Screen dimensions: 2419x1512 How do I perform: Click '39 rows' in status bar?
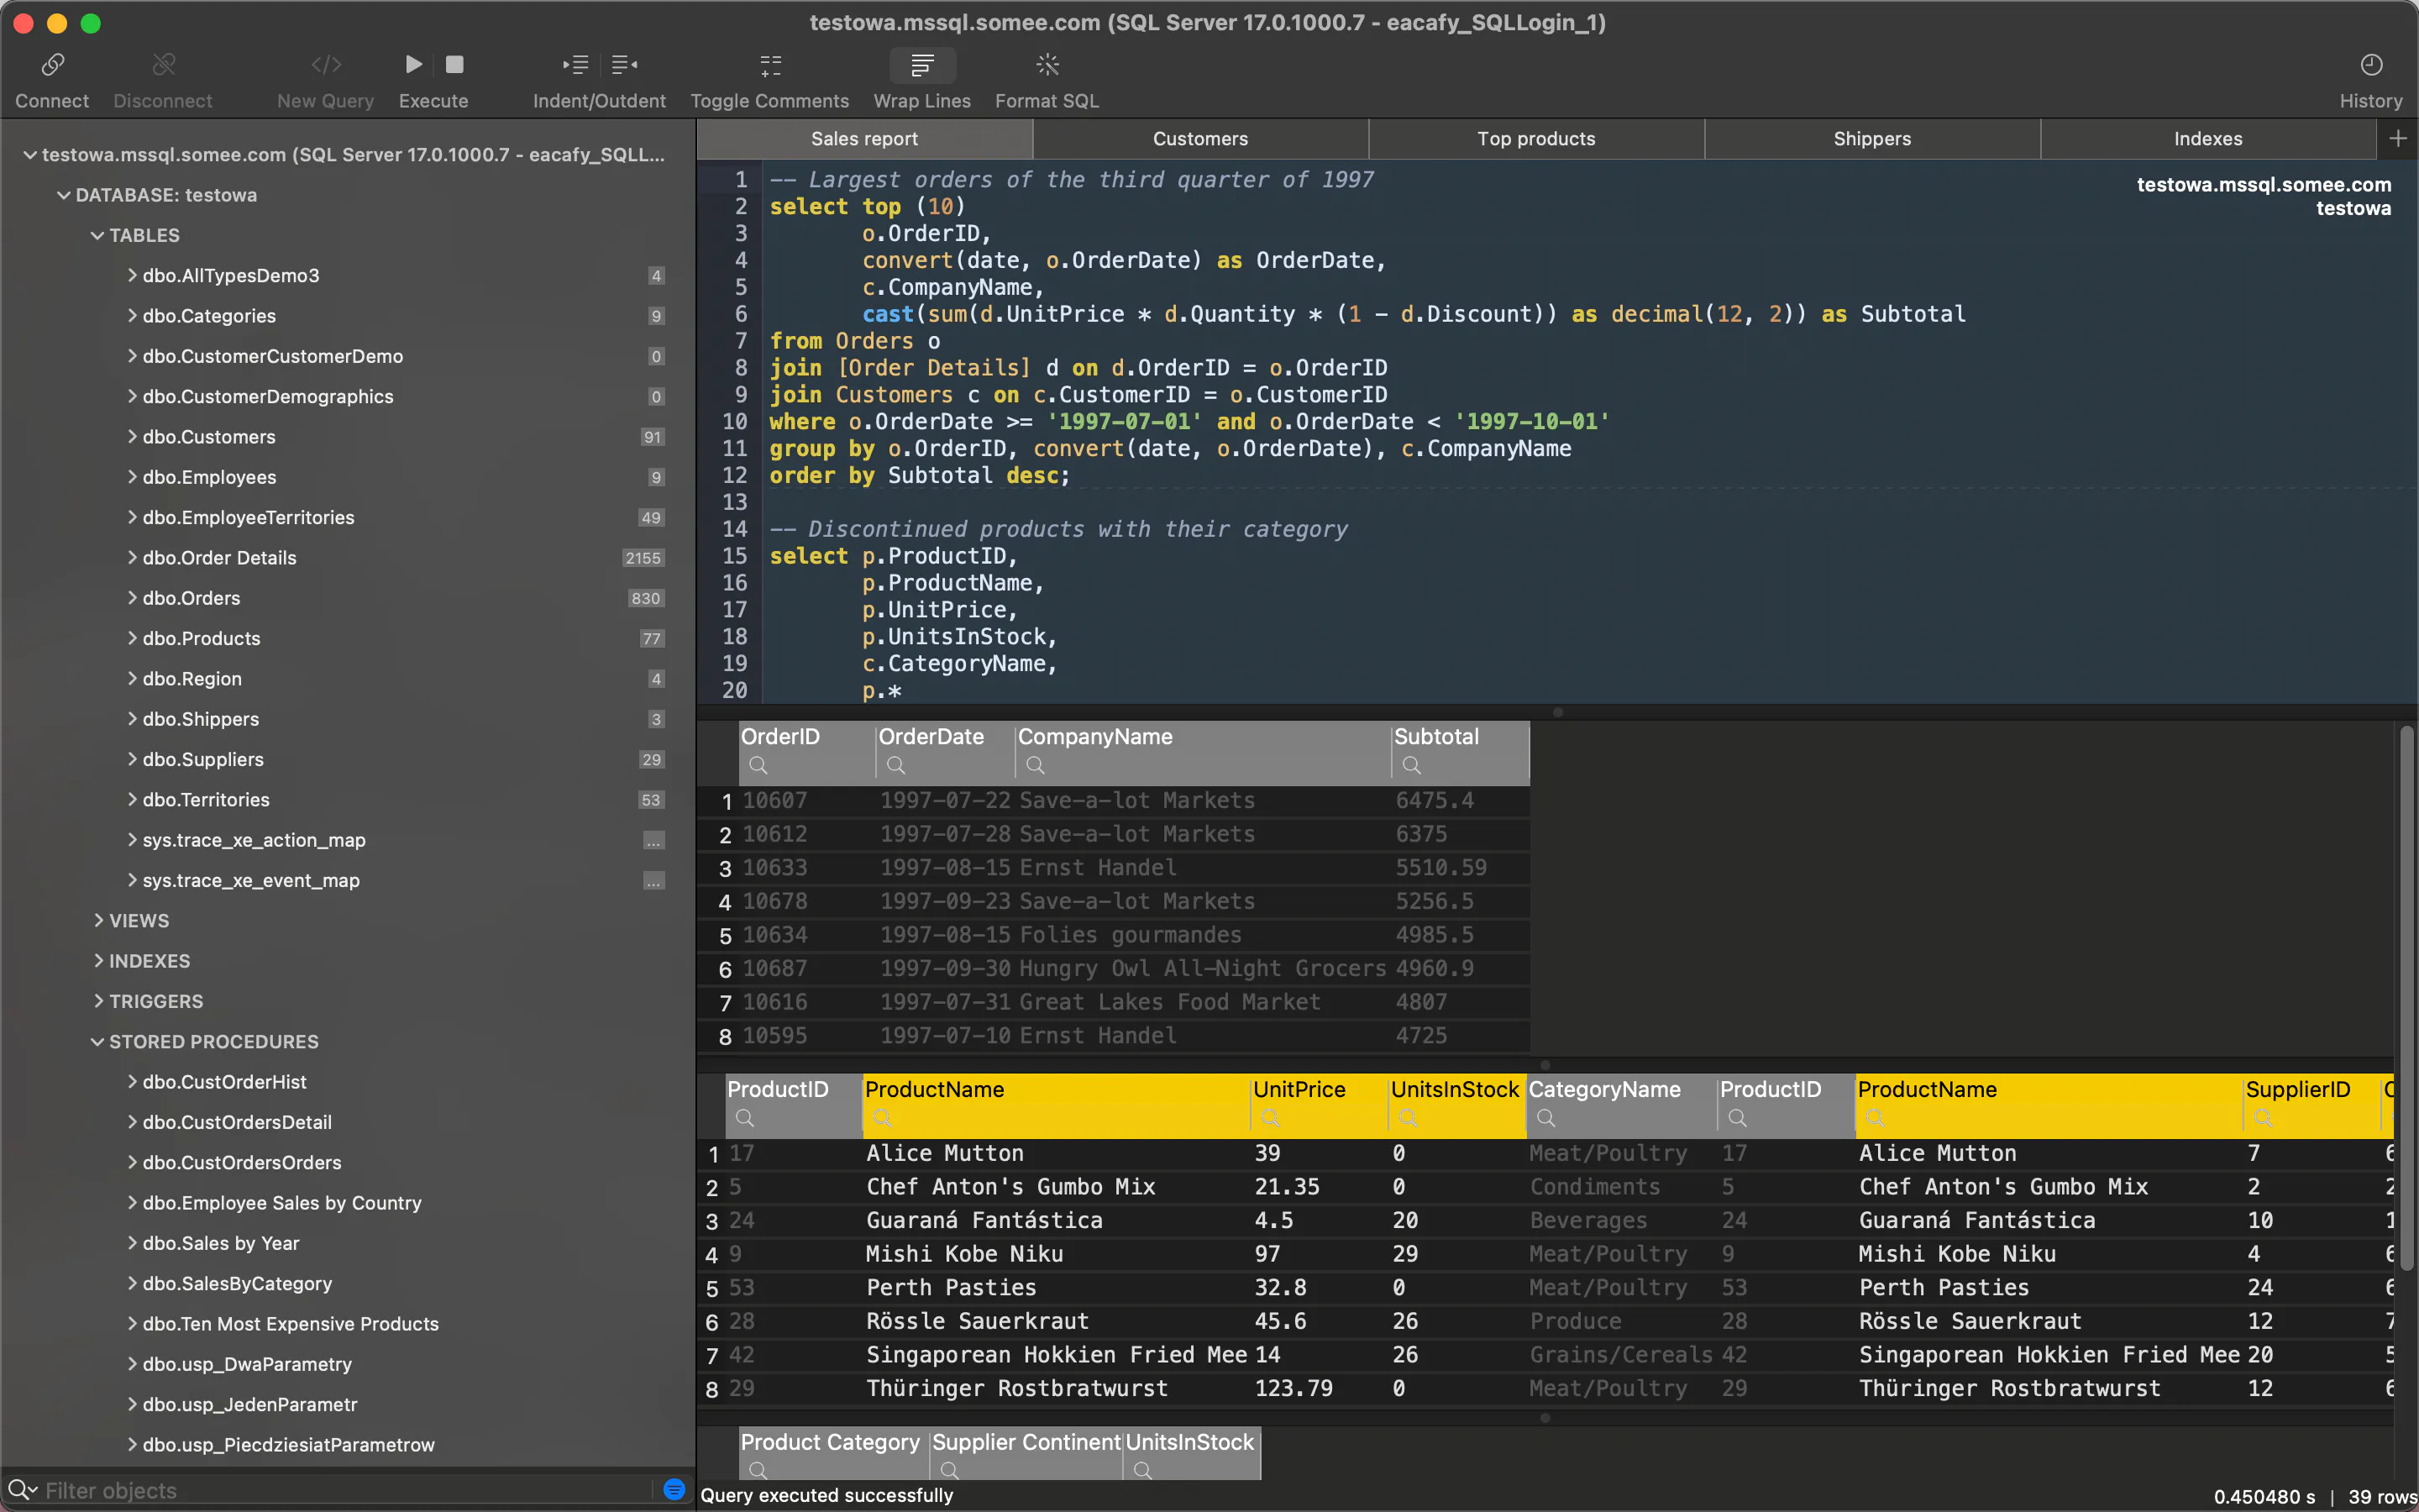point(2382,1497)
